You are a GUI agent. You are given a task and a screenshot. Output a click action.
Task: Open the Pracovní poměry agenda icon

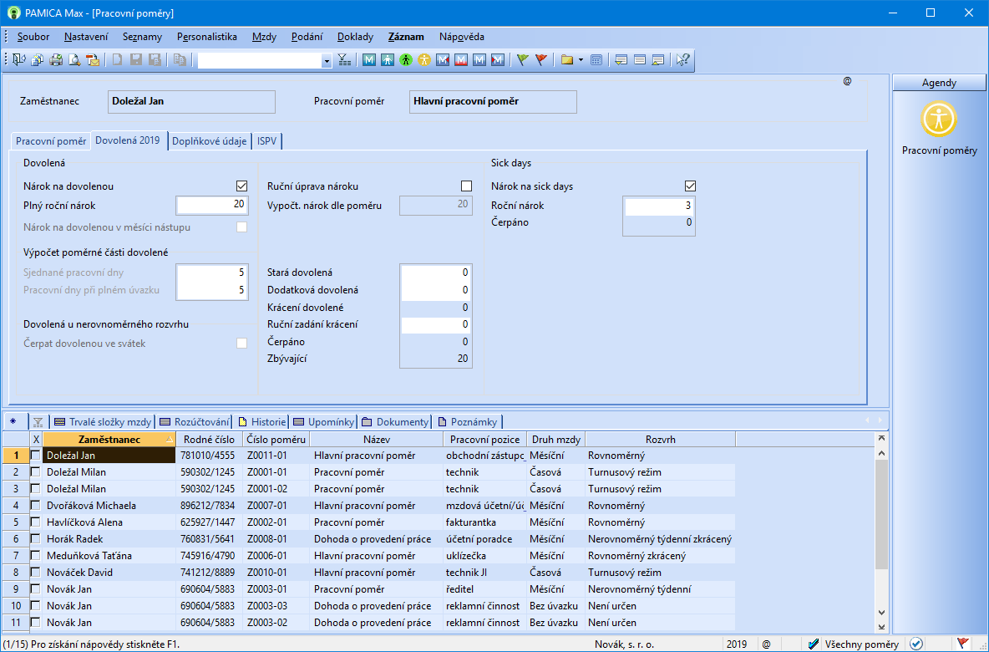[939, 120]
